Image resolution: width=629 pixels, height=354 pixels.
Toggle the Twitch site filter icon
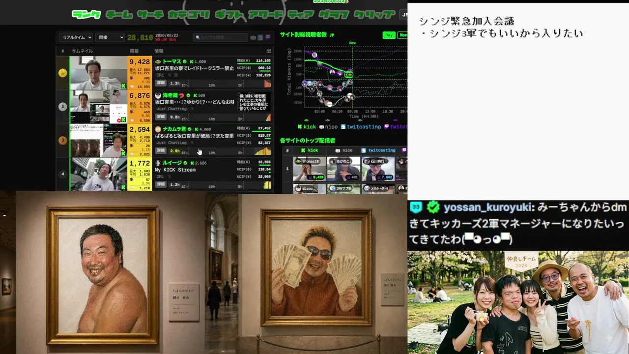click(x=268, y=37)
